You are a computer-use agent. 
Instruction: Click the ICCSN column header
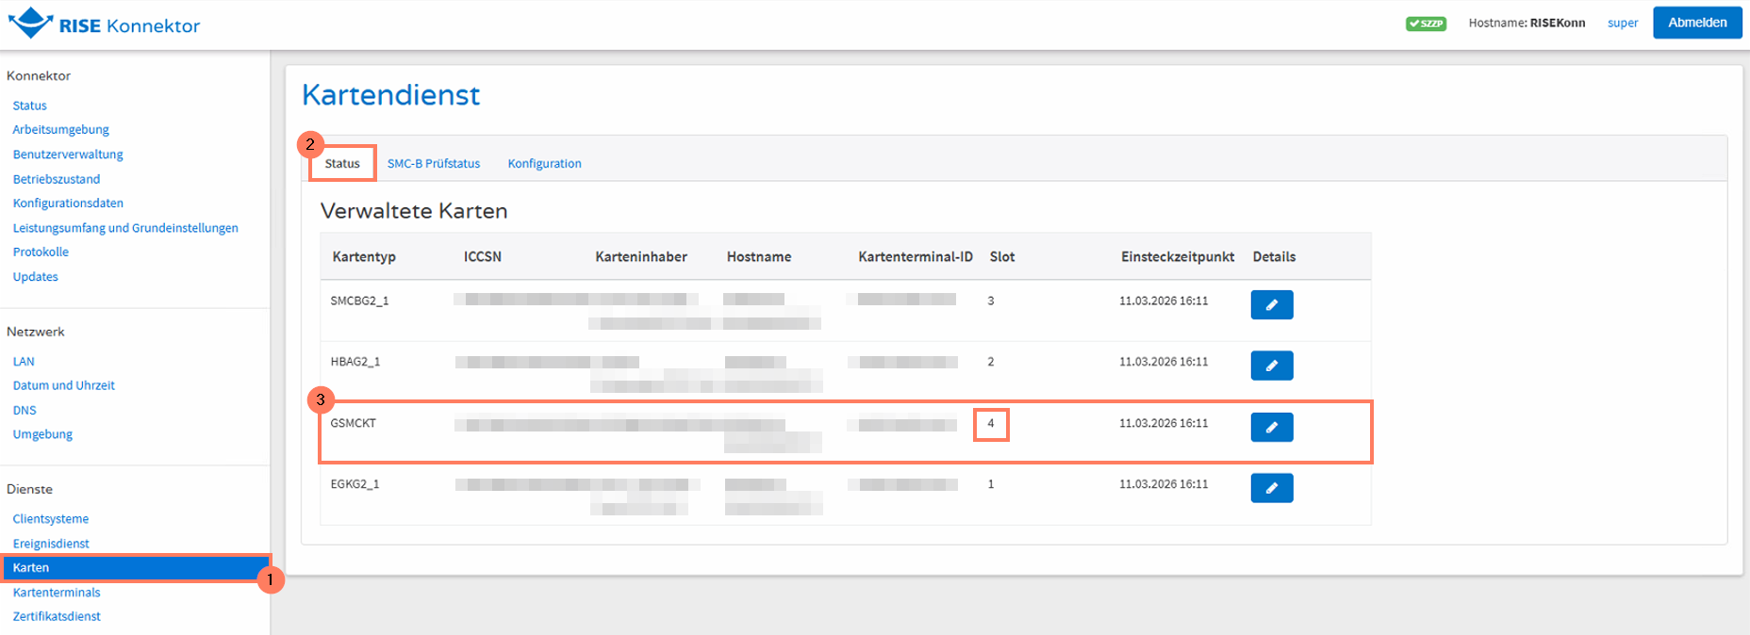pyautogui.click(x=482, y=257)
